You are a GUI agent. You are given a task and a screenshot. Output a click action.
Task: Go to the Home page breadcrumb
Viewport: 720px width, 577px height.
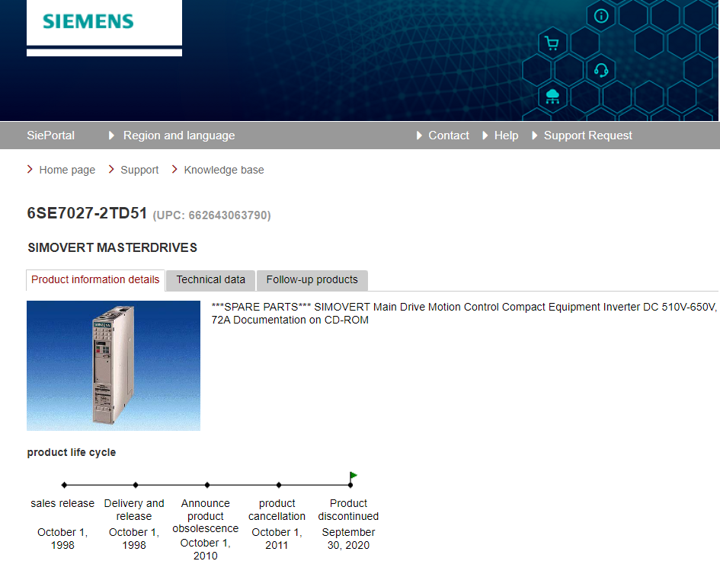click(67, 170)
